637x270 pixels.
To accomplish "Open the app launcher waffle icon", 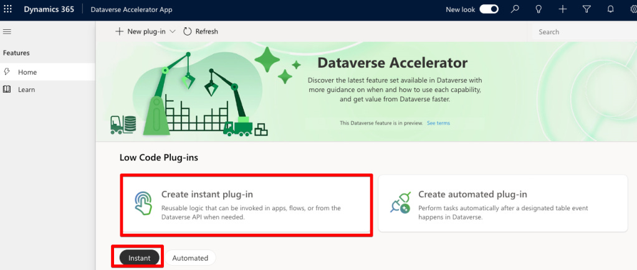I will pyautogui.click(x=7, y=9).
